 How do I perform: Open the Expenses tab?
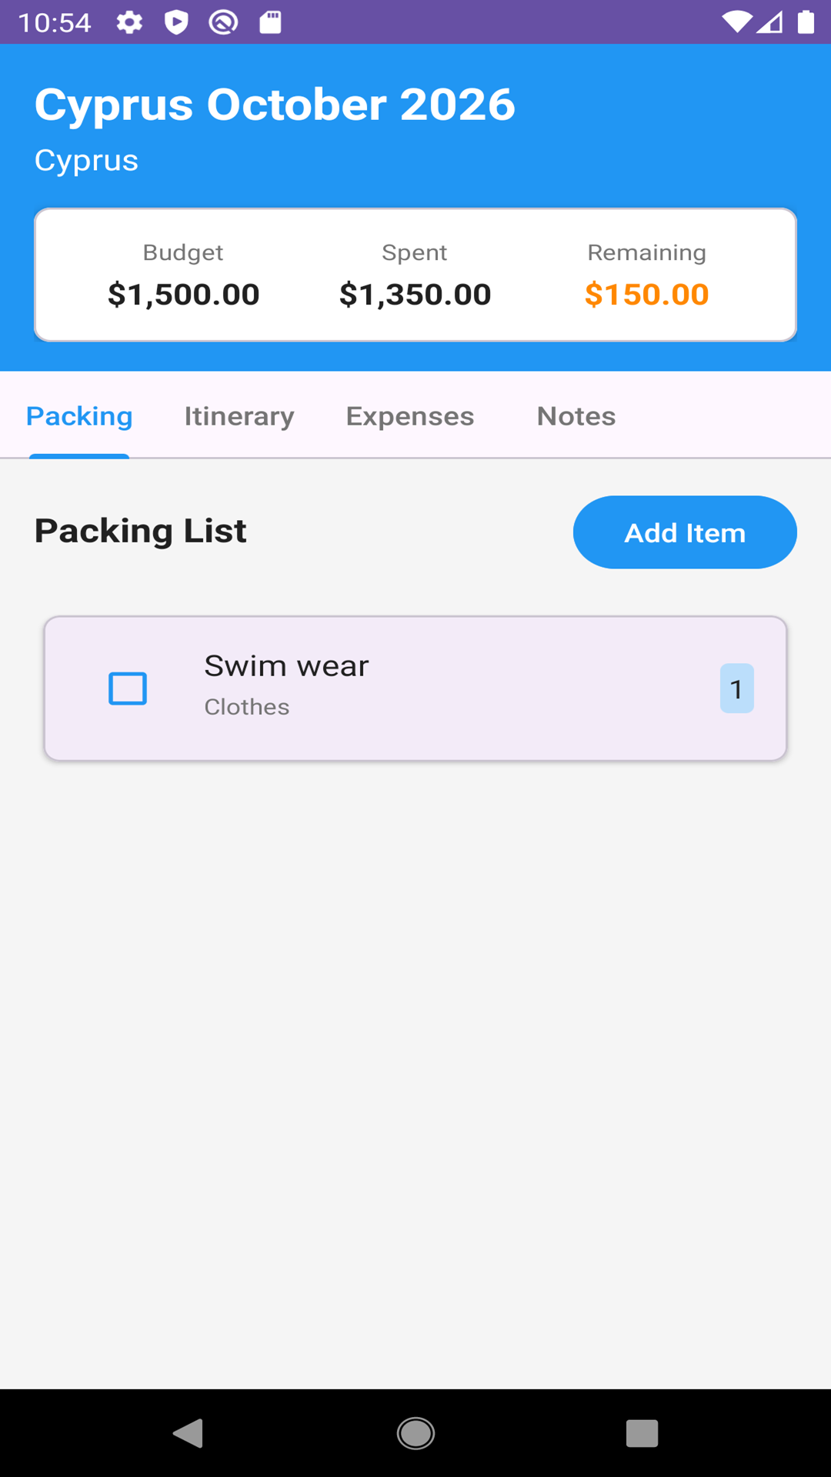click(x=409, y=416)
